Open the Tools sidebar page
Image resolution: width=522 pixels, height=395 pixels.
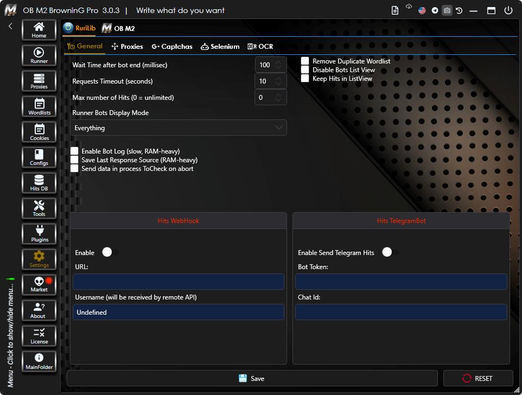tap(39, 208)
